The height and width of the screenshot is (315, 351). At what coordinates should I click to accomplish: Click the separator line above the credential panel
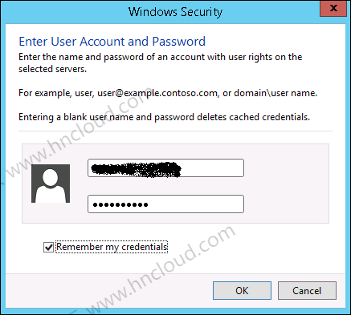(175, 131)
